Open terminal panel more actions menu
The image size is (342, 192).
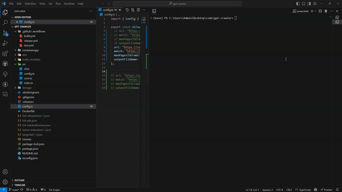(332, 11)
